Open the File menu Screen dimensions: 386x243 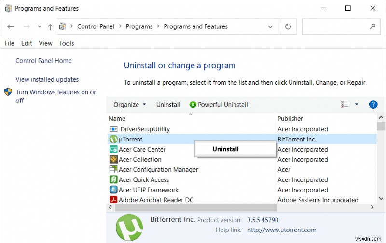coord(9,43)
